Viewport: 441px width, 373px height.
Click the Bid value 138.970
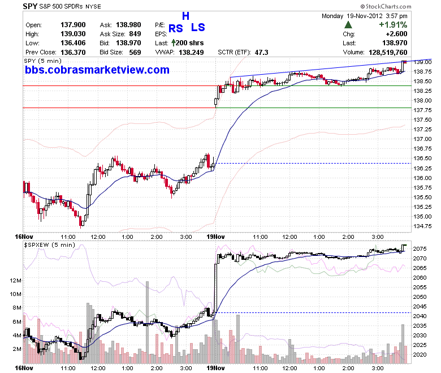(128, 43)
